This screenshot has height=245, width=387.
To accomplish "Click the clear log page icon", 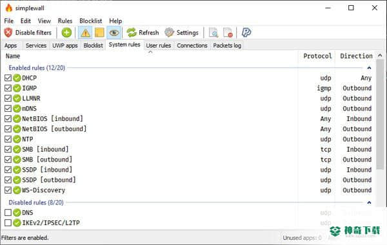I will 228,32.
